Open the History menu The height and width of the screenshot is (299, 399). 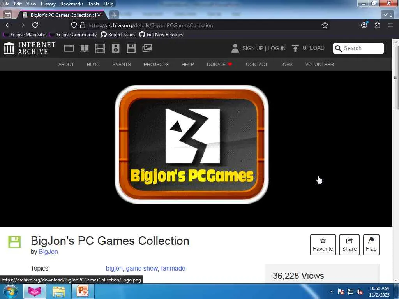[48, 4]
